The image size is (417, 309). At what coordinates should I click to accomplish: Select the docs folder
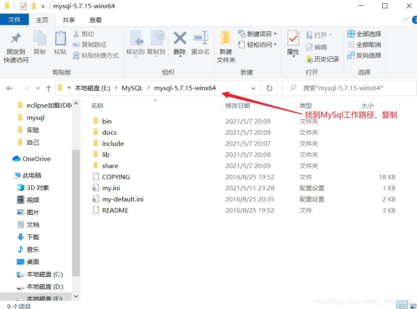pos(109,132)
